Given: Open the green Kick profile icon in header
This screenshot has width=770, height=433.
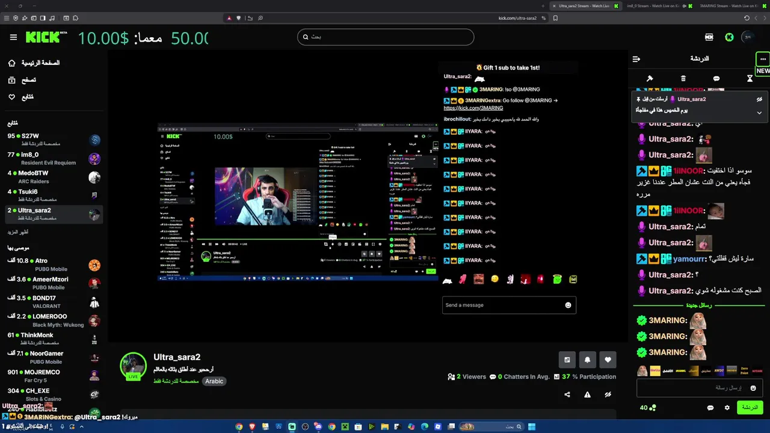Looking at the screenshot, I should point(729,37).
